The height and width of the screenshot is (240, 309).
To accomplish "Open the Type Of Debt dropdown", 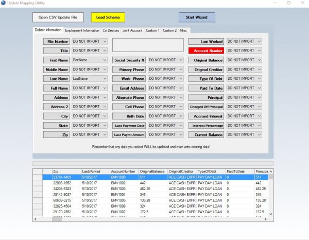I will pos(244,79).
